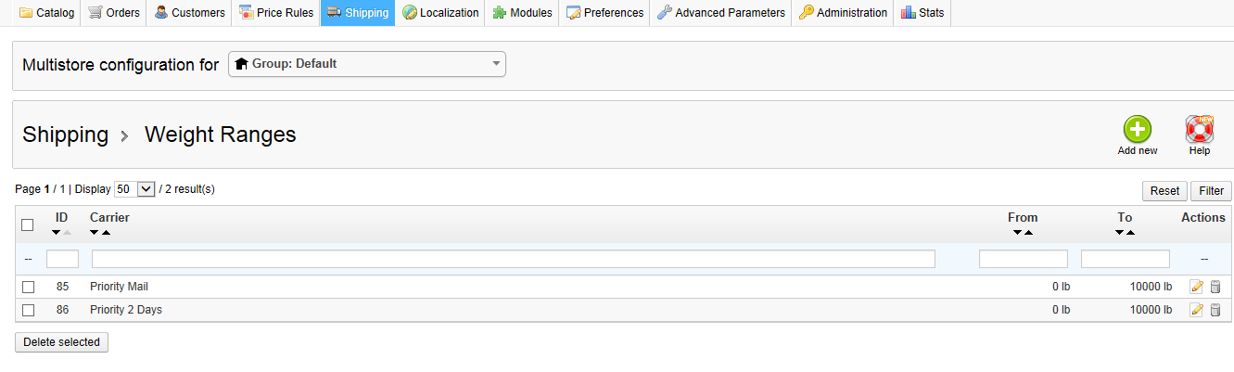This screenshot has width=1234, height=372.
Task: Open the Catalog menu tab
Action: pyautogui.click(x=47, y=13)
